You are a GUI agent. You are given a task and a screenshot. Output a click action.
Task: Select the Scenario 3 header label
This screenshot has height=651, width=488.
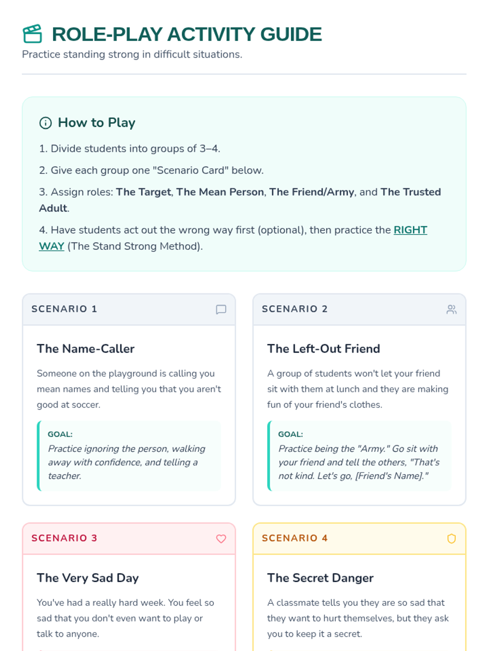pos(64,538)
